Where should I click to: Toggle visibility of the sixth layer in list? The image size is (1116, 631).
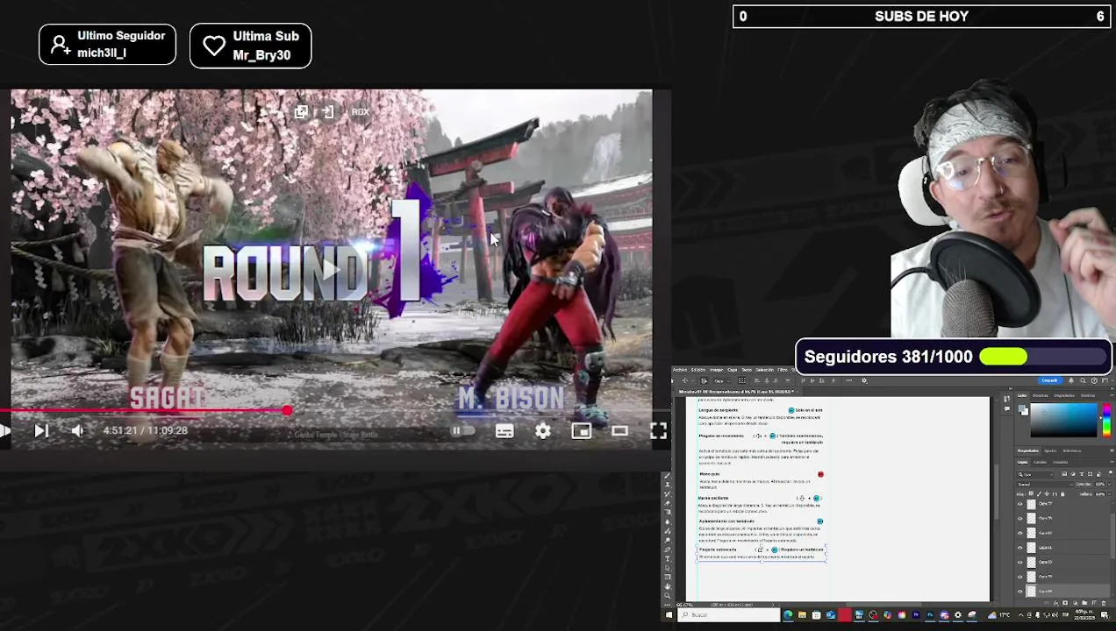[1020, 577]
